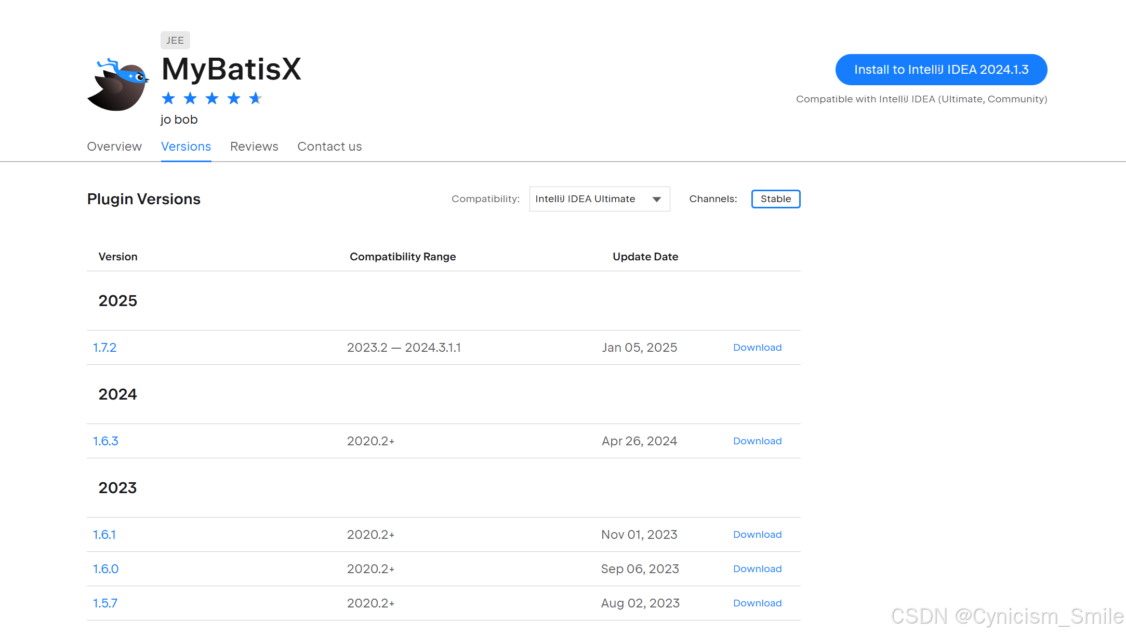Download version 1.7.2 from Jan 05, 2025

[757, 348]
